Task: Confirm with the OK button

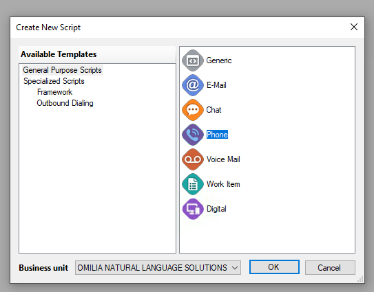Action: click(274, 267)
